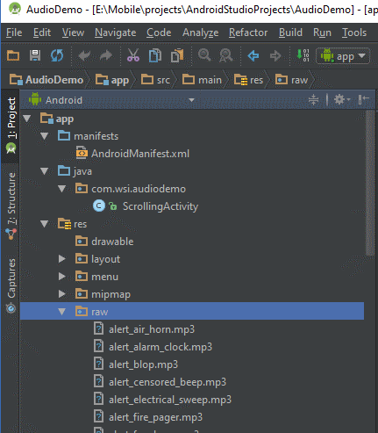The image size is (378, 433).
Task: Open the Refactor menu
Action: coord(248,32)
